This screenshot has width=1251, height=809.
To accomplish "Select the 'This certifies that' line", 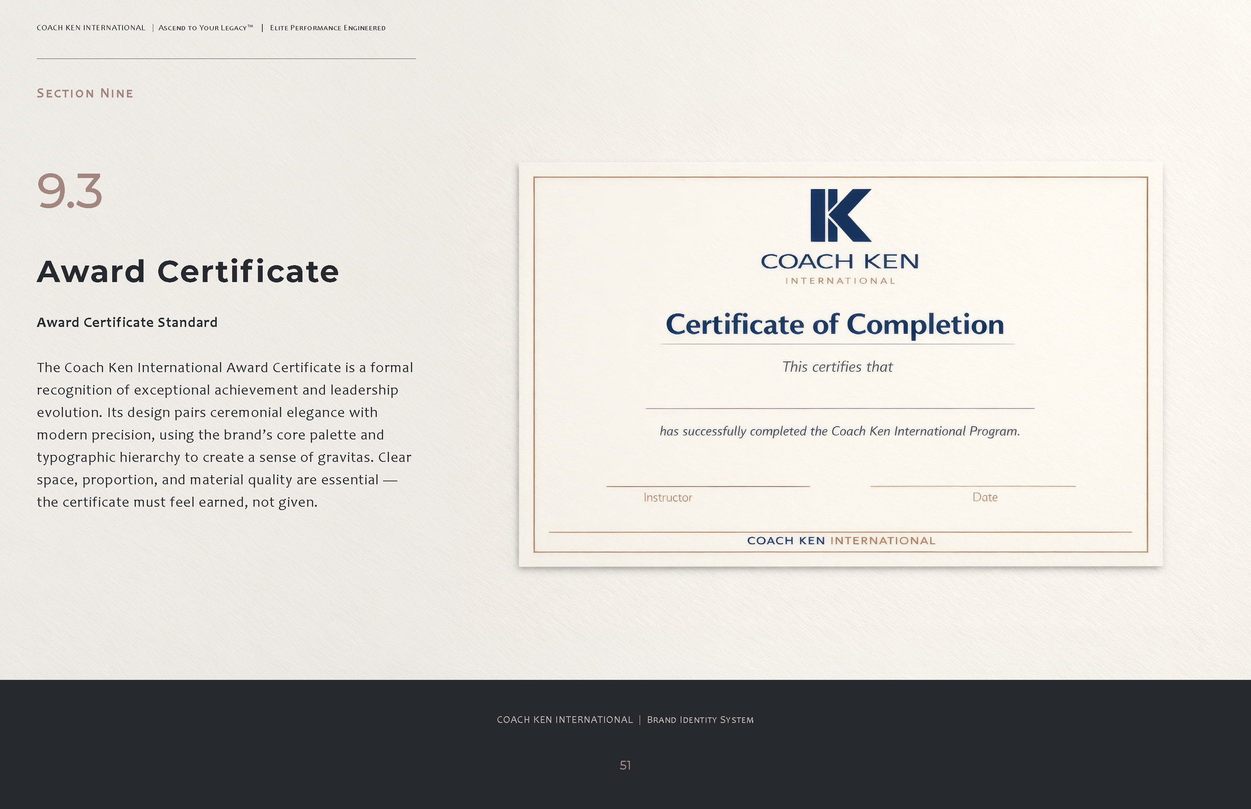I will [837, 366].
